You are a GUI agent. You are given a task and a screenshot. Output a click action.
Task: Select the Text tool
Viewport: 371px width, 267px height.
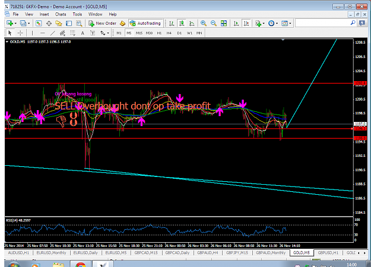coord(83,33)
